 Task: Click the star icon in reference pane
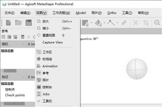[29, 37]
